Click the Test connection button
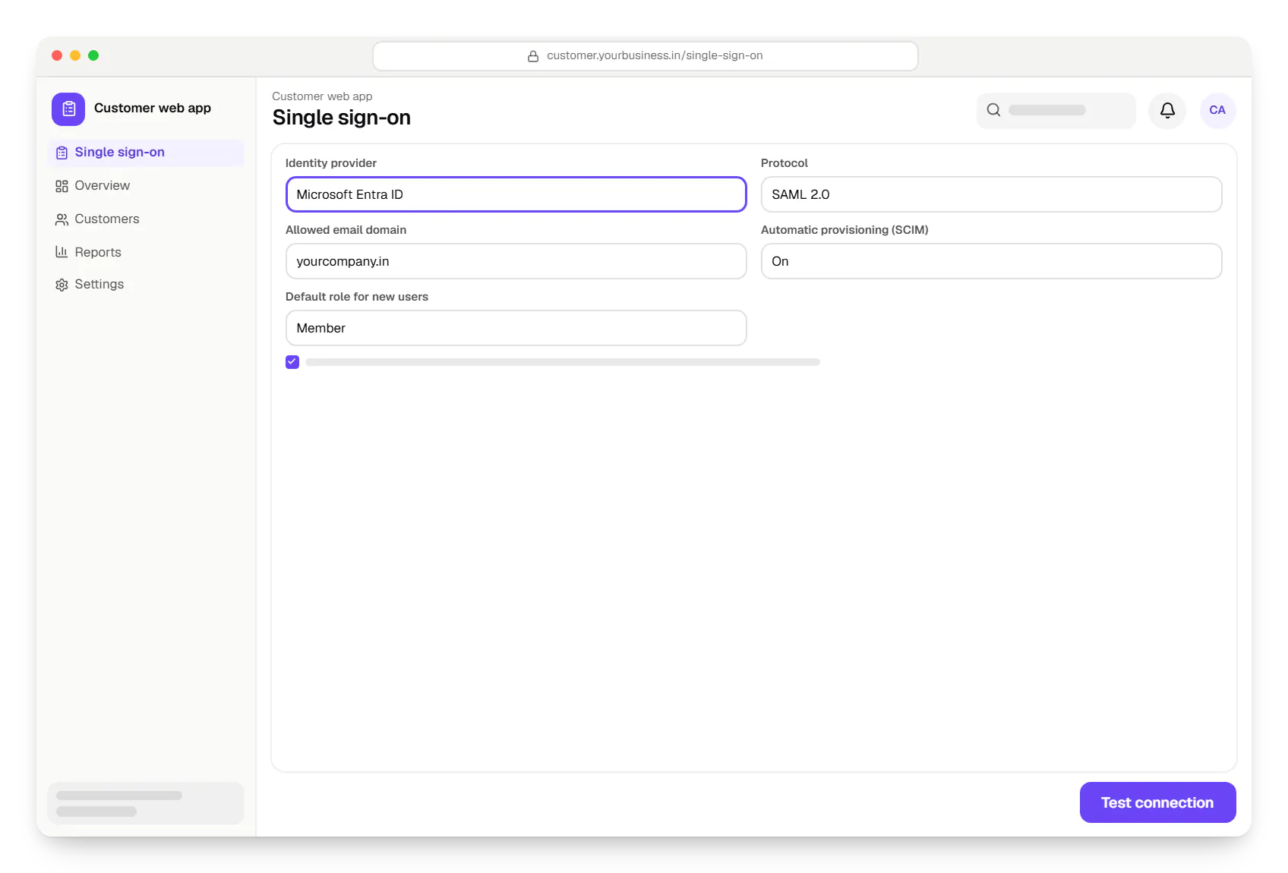Viewport: 1288px width, 873px height. click(x=1157, y=802)
